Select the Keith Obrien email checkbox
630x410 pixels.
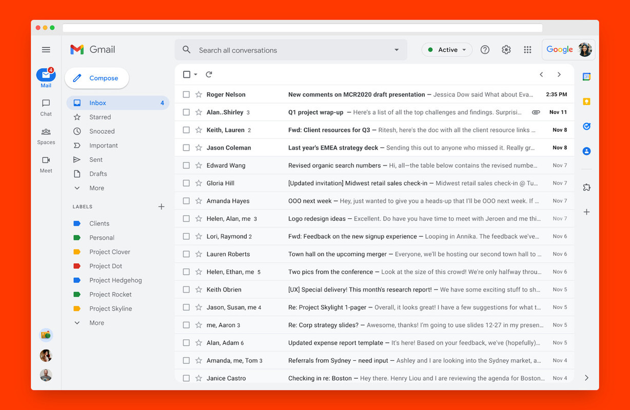tap(186, 290)
